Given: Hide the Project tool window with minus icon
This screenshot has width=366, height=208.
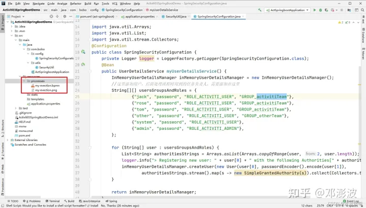Looking at the screenshot, I should [72, 17].
